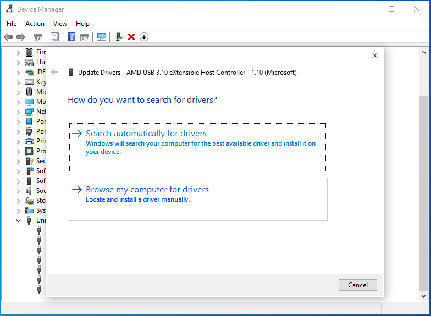Click the Update device driver toolbar icon
Screen dimensions: 431x316
[x=119, y=37]
